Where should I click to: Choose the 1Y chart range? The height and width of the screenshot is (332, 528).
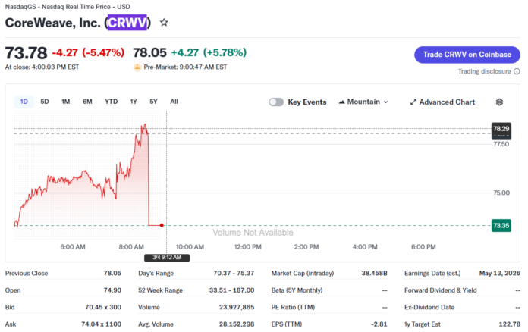[134, 102]
